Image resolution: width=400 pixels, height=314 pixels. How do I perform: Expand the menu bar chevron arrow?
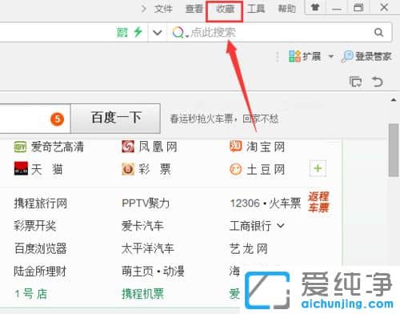click(x=144, y=9)
